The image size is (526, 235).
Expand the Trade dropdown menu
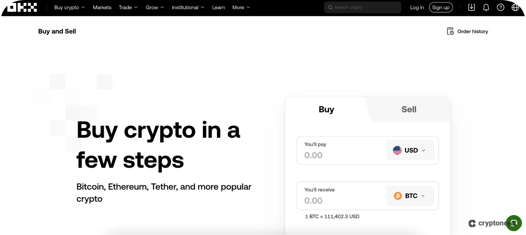[x=128, y=7]
